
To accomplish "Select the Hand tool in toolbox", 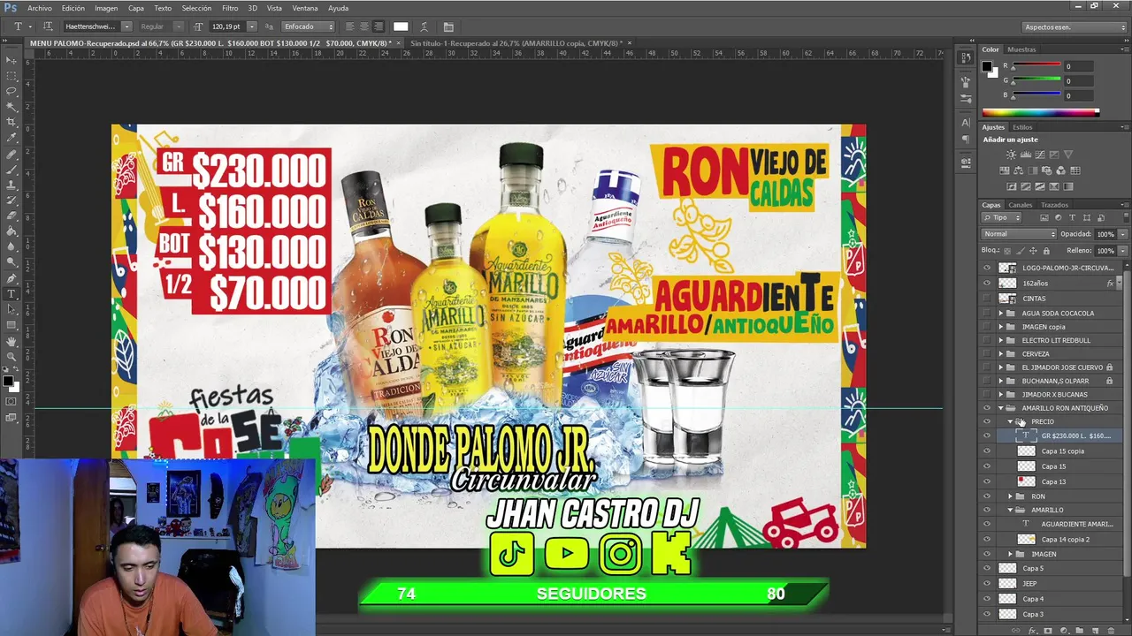I will [x=11, y=341].
